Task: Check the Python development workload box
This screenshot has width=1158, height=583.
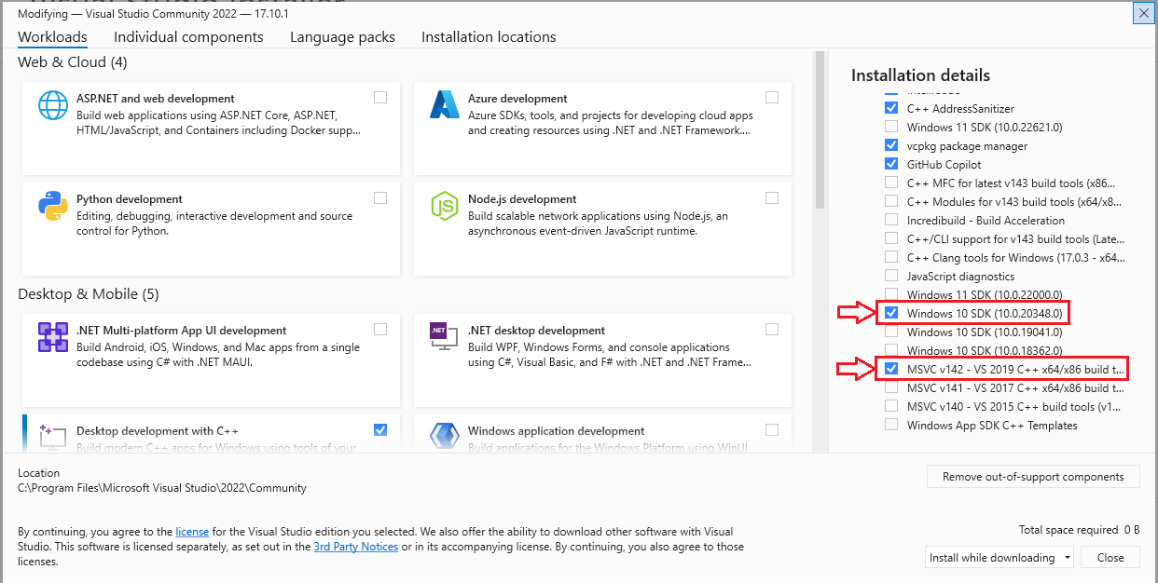Action: tap(380, 197)
